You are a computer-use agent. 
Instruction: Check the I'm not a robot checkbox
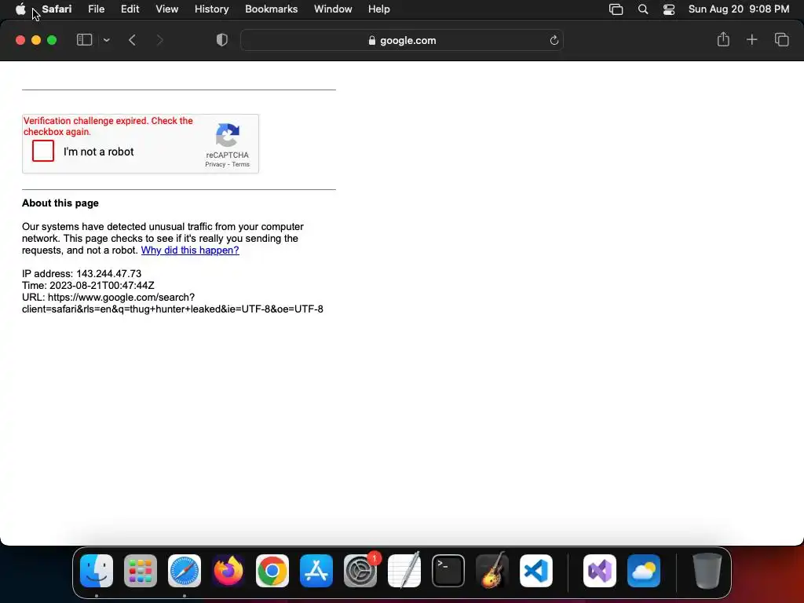[x=43, y=151]
